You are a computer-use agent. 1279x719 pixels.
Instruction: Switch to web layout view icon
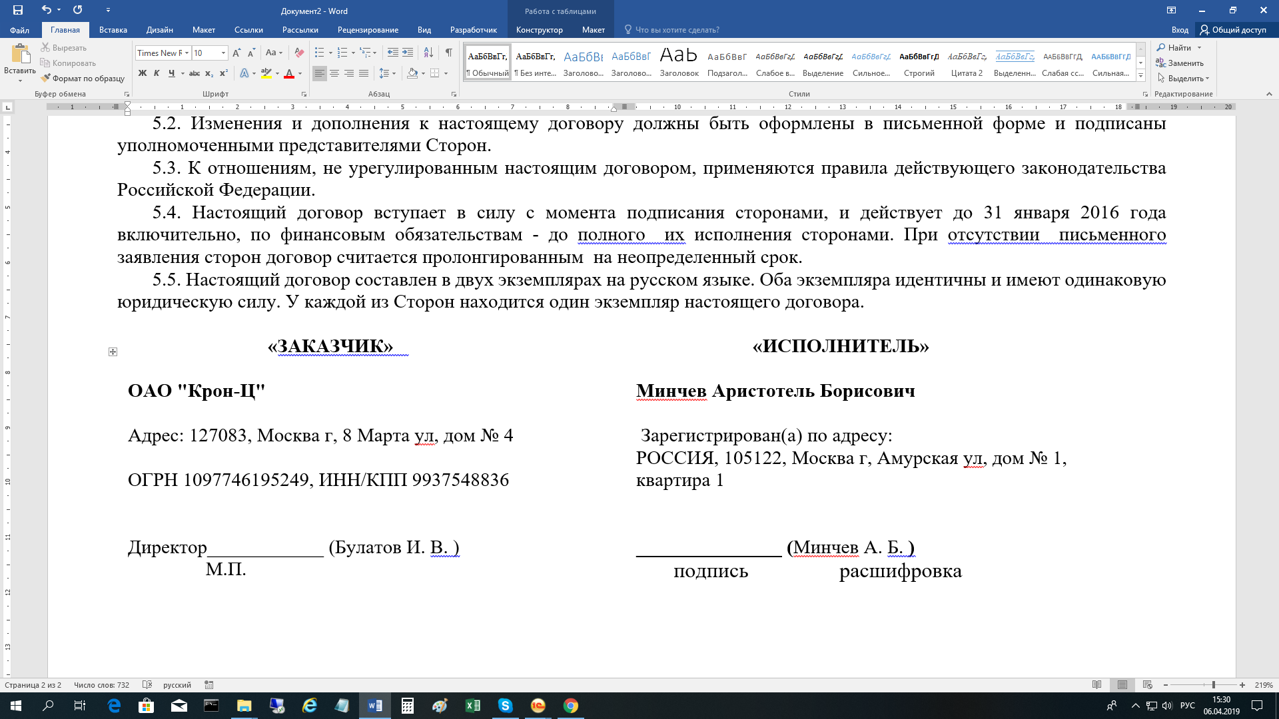[x=1147, y=685]
